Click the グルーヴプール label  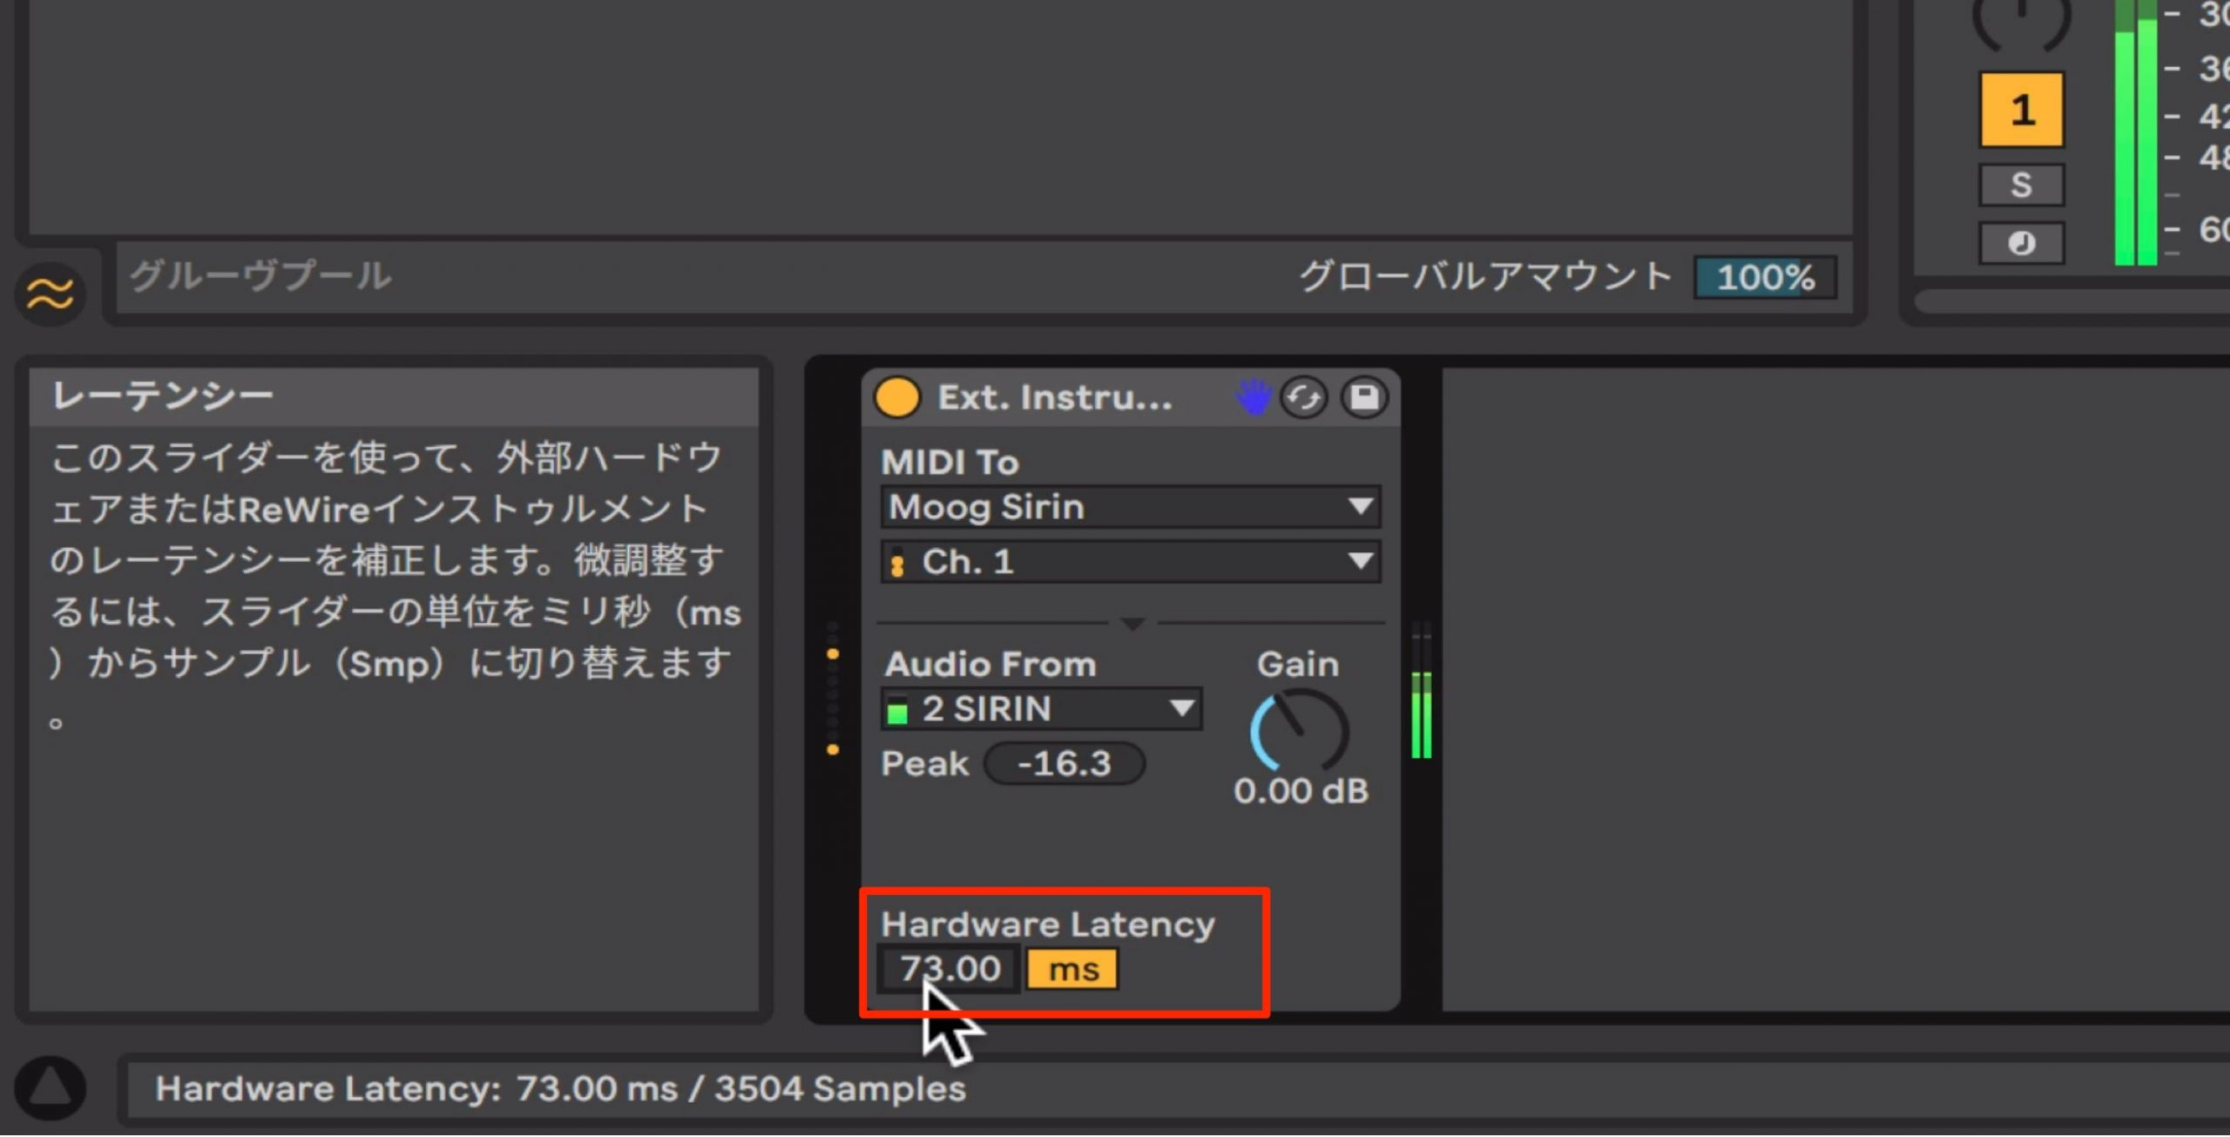click(x=260, y=276)
